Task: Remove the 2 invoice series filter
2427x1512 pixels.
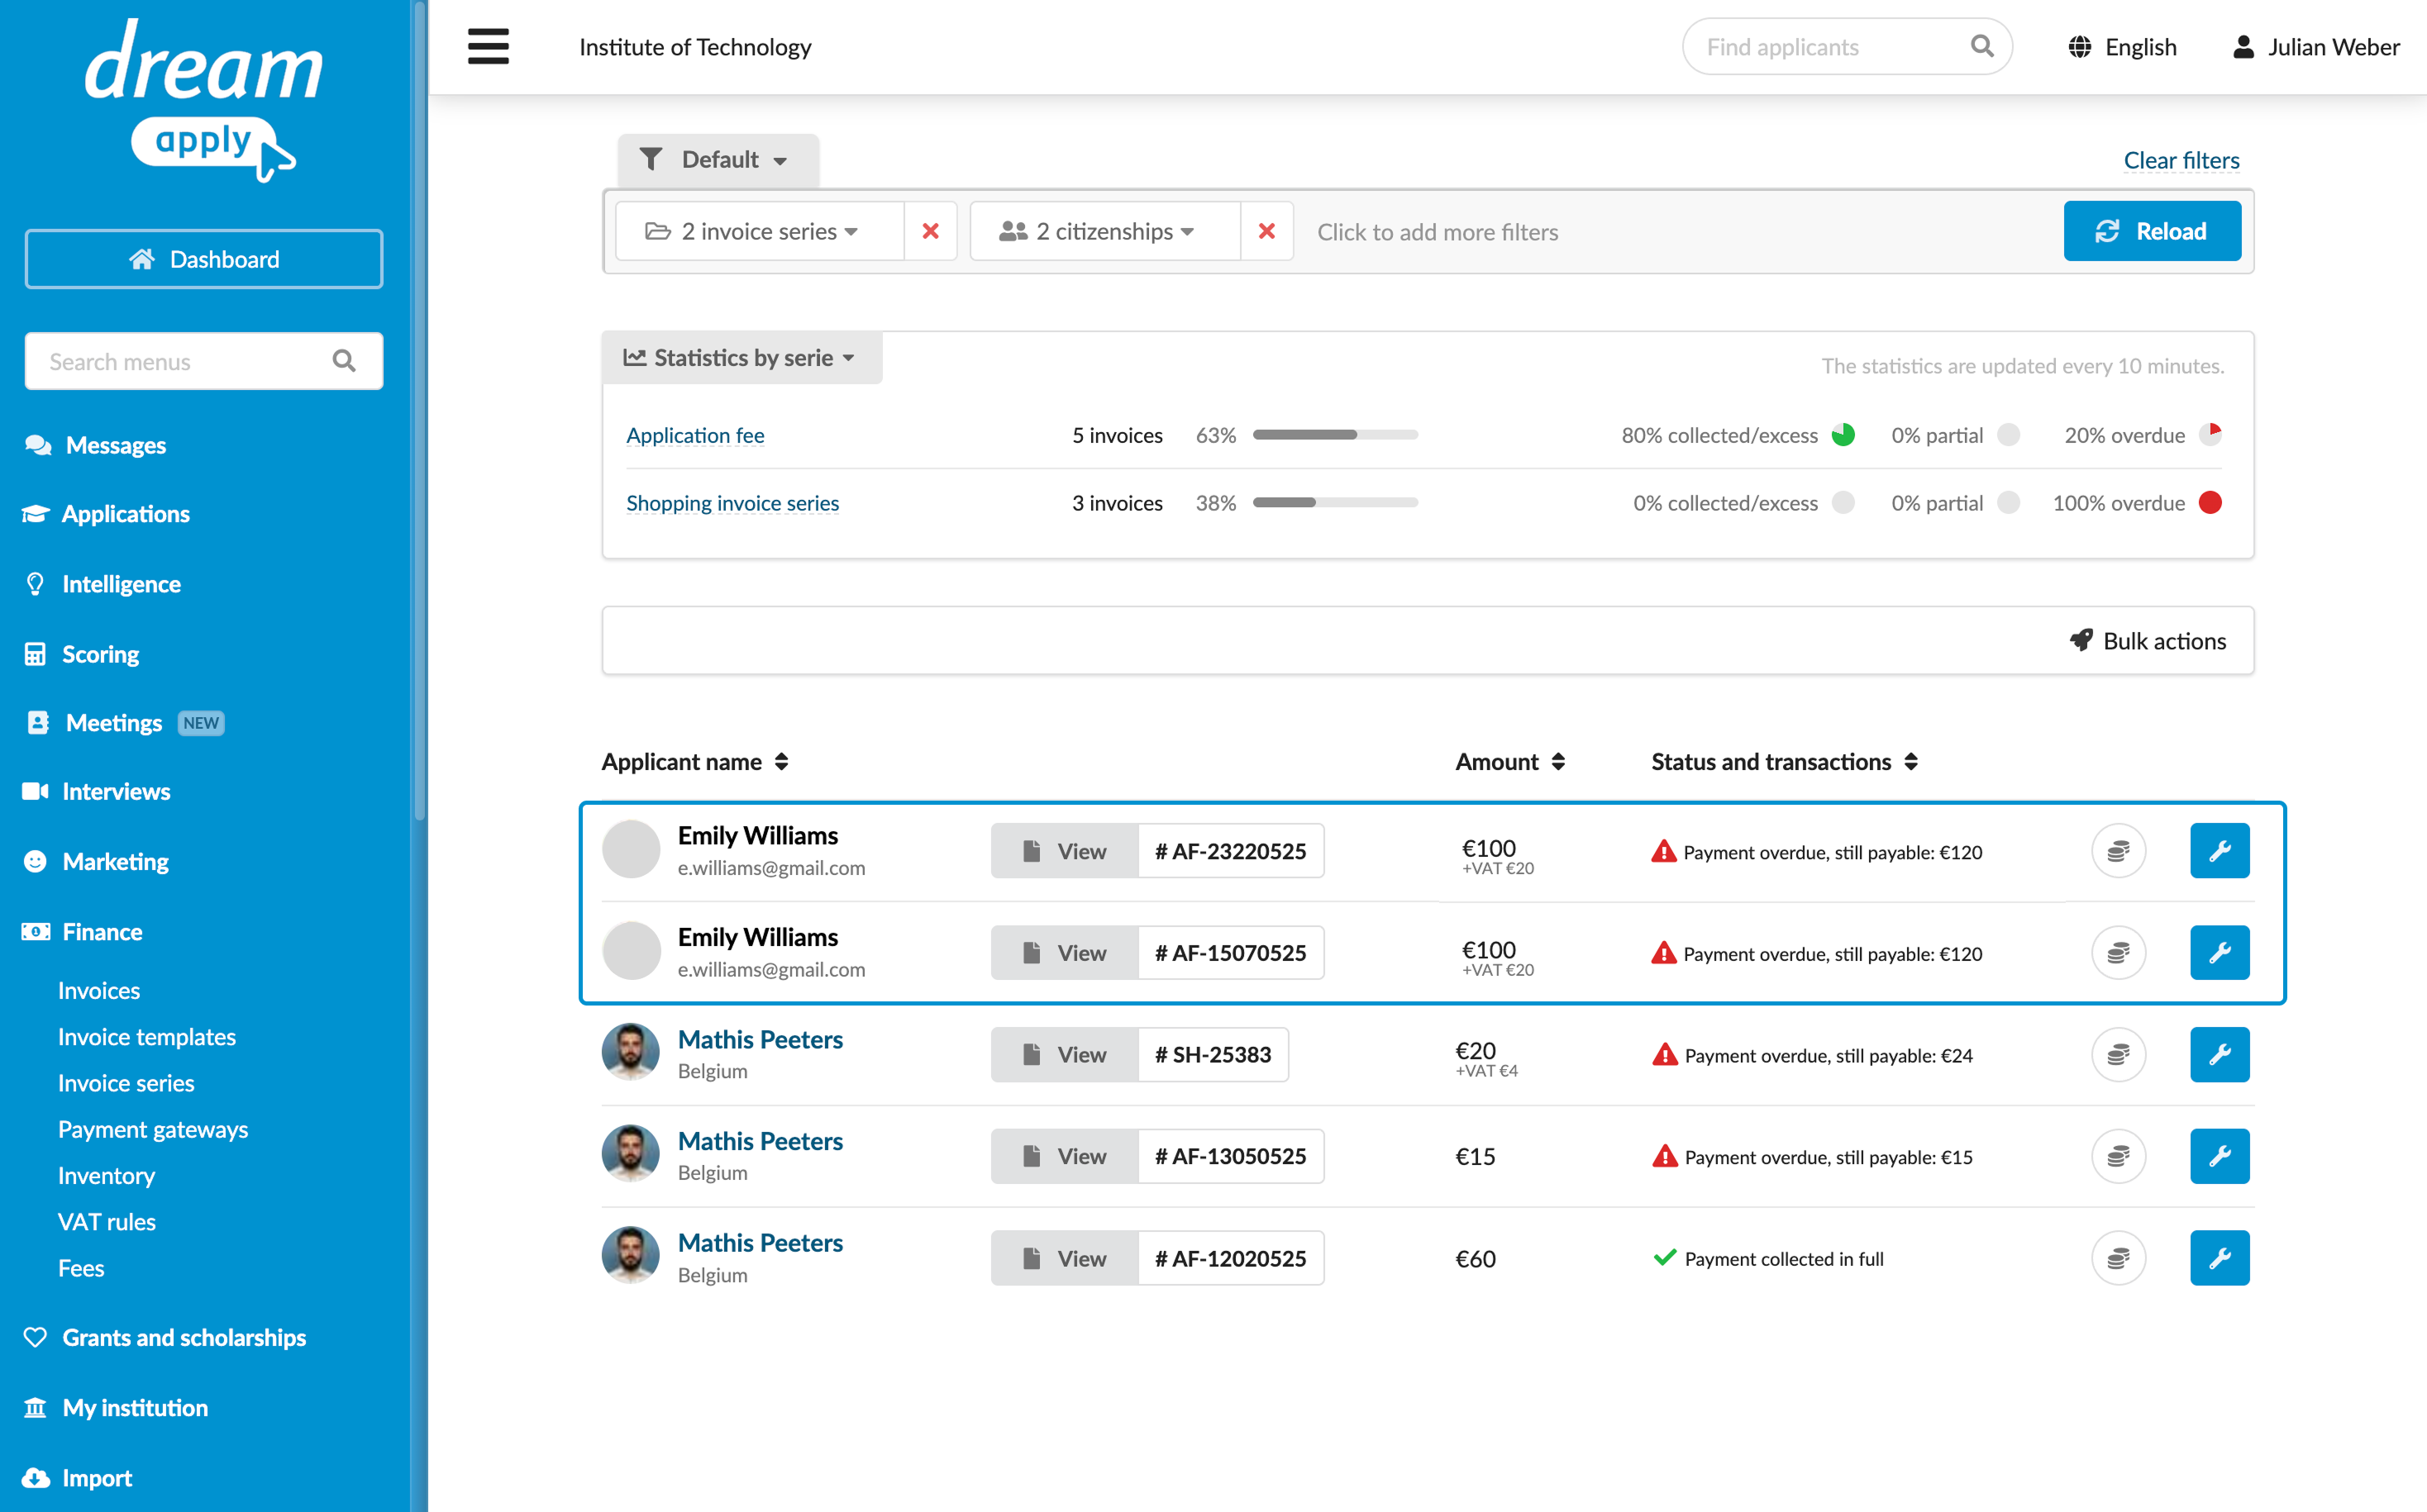Action: (x=929, y=231)
